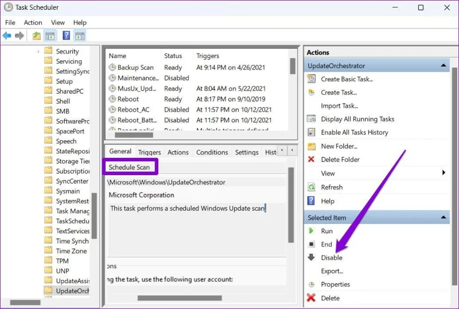Click the Up one level folder icon
This screenshot has height=309, width=459.
pyautogui.click(x=37, y=36)
